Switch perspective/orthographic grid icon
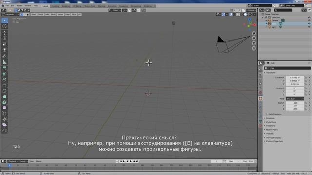Screen dimensions: 312x175 tap(253, 48)
